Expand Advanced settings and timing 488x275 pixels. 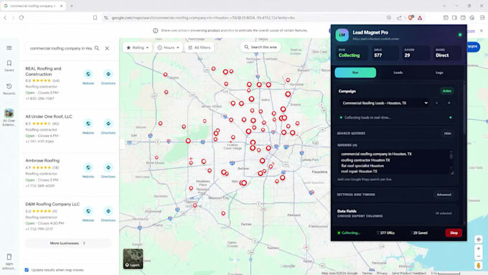pyautogui.click(x=444, y=195)
